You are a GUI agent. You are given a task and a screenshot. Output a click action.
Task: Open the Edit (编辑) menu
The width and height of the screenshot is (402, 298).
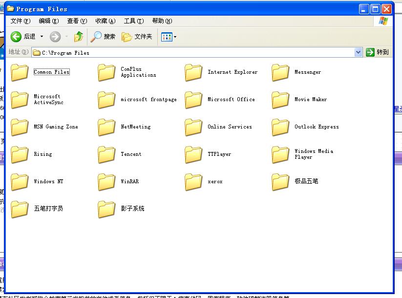(49, 21)
